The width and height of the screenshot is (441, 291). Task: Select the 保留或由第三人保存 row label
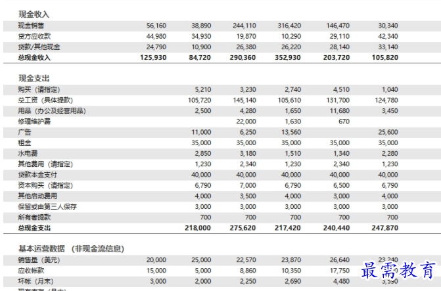(x=47, y=207)
